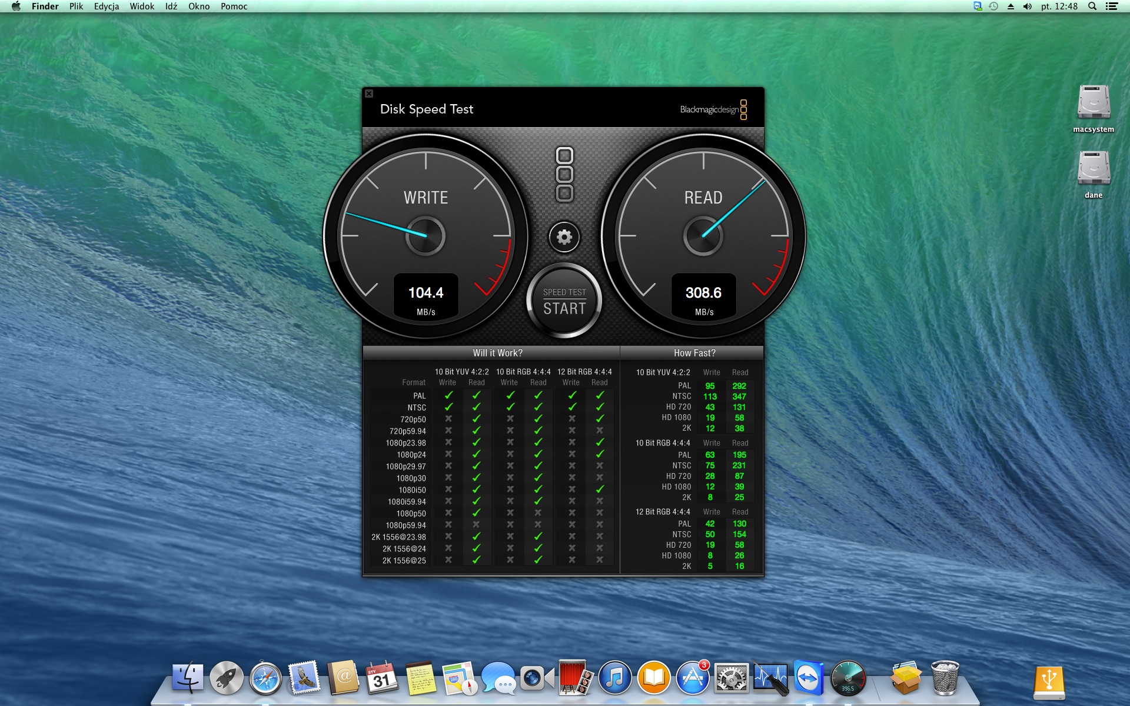Click the 1080p59.94 format row label

click(x=406, y=525)
